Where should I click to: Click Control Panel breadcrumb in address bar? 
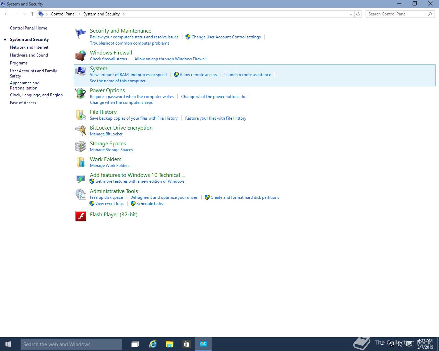point(63,14)
